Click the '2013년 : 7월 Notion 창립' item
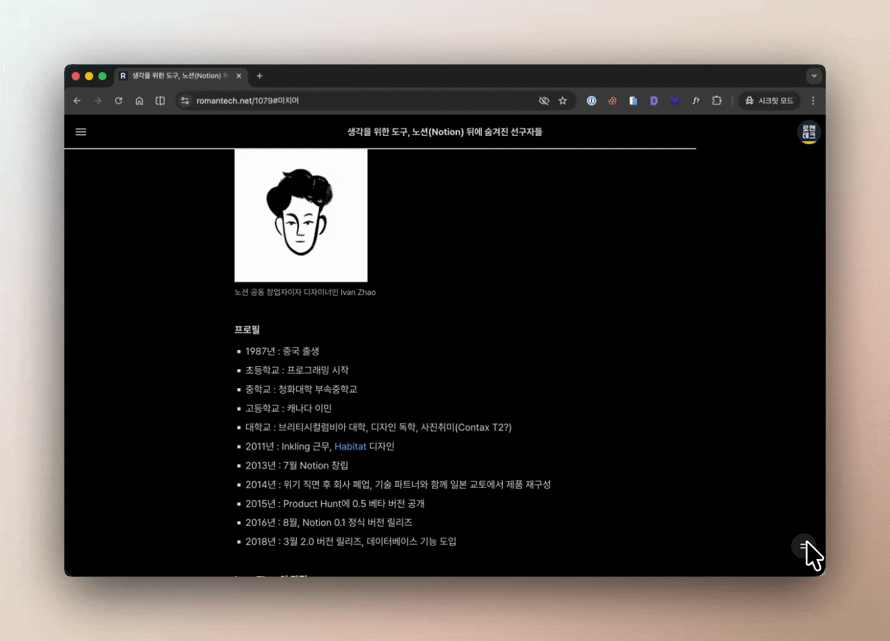Viewport: 890px width, 641px height. coord(297,465)
